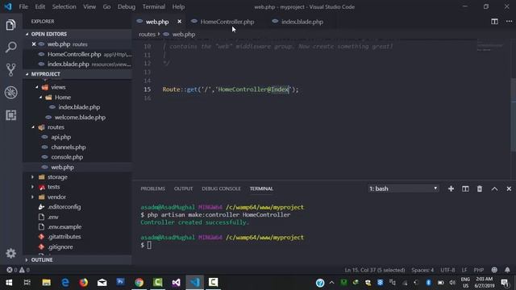
Task: Open the Go menu
Action: [106, 6]
